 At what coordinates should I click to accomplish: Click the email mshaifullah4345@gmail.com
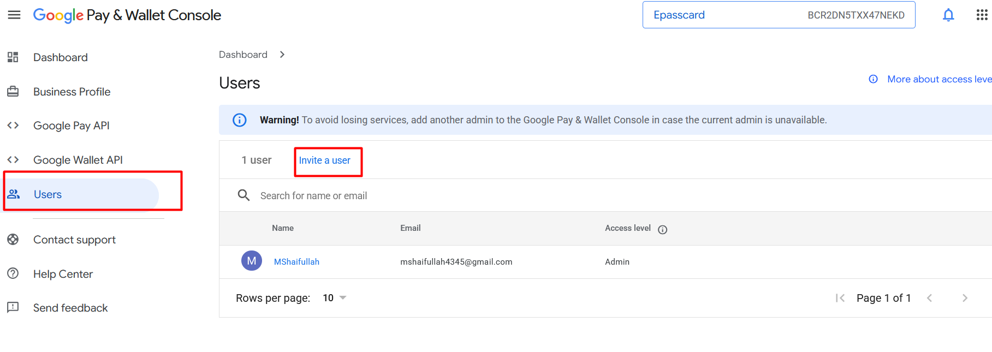tap(456, 262)
